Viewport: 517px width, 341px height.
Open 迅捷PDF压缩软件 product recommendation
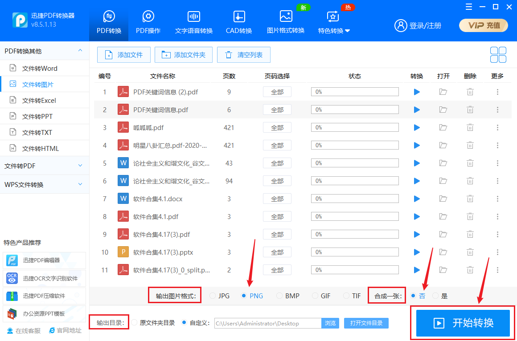pos(44,296)
